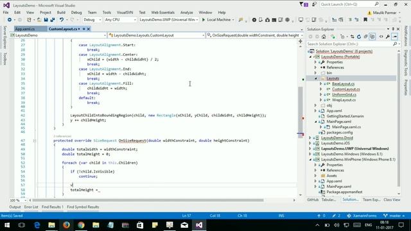This screenshot has width=411, height=231.
Task: Click the Undo icon in toolbar
Action: click(62, 20)
